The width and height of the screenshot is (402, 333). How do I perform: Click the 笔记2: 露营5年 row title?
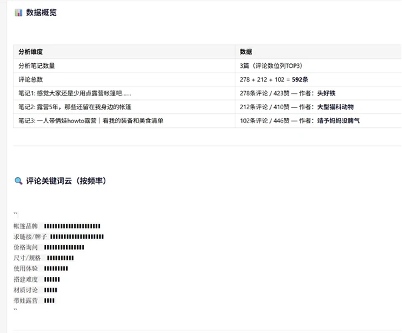(75, 107)
